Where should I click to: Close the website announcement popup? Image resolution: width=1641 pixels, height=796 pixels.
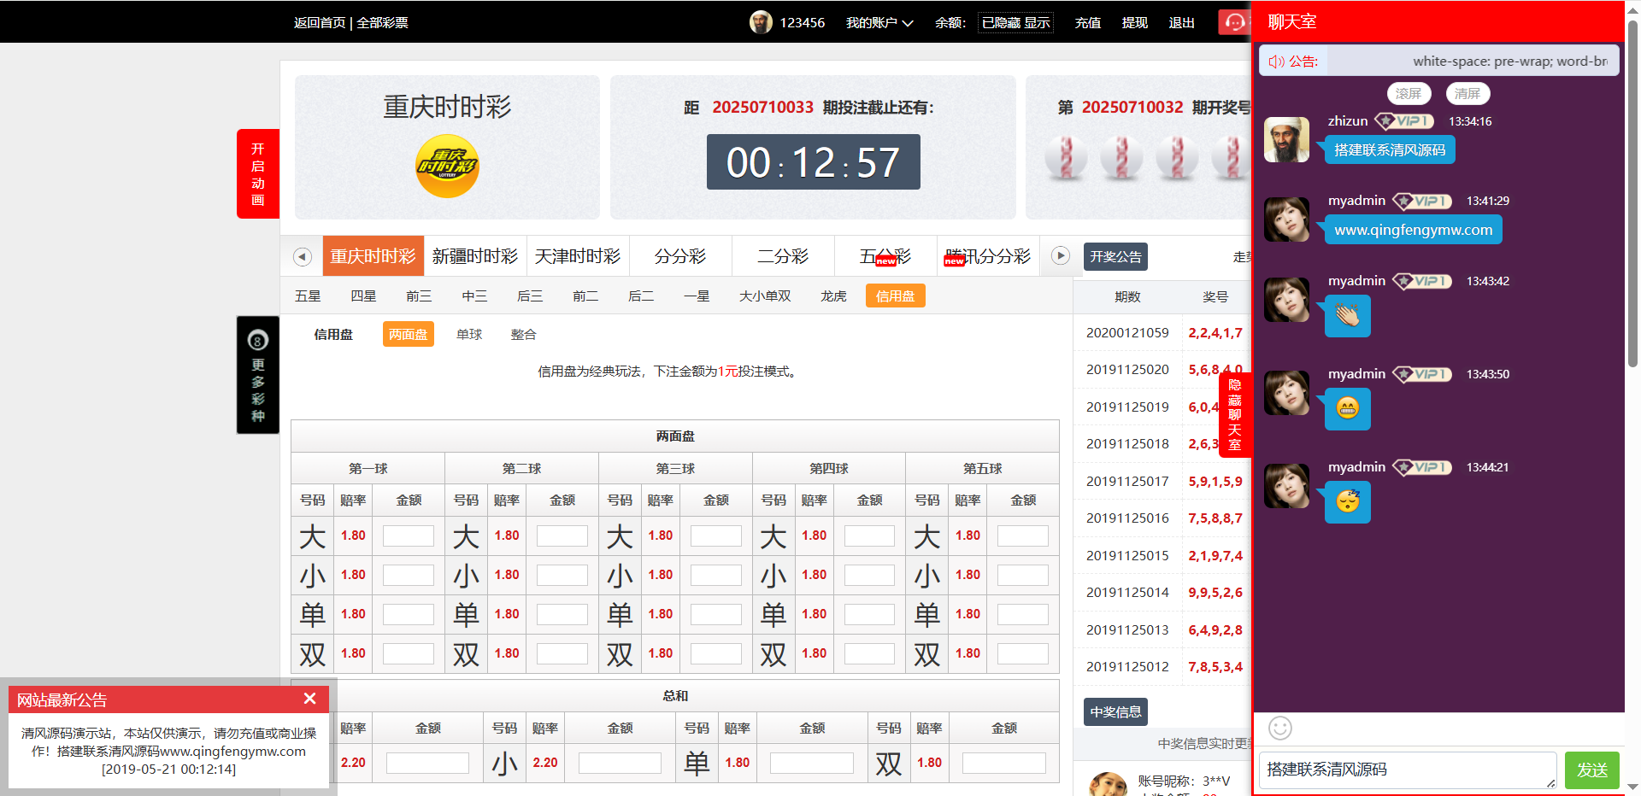pyautogui.click(x=309, y=699)
